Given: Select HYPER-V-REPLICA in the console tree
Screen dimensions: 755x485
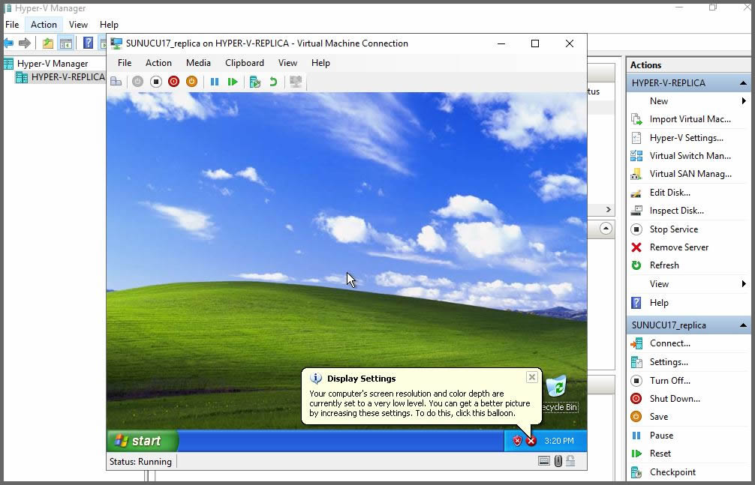Looking at the screenshot, I should [x=68, y=77].
